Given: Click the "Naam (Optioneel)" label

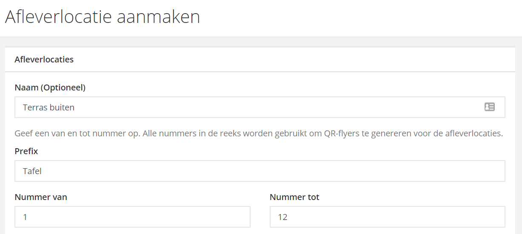Looking at the screenshot, I should (50, 87).
